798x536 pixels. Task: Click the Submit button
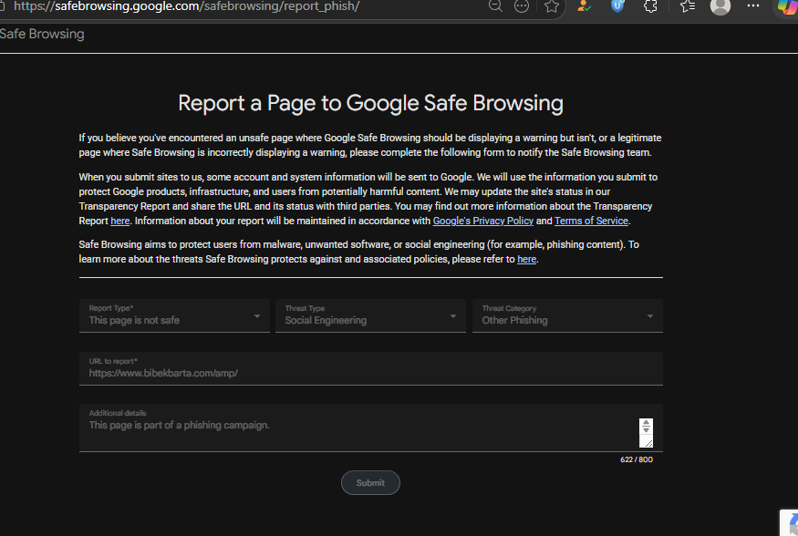[x=370, y=482]
